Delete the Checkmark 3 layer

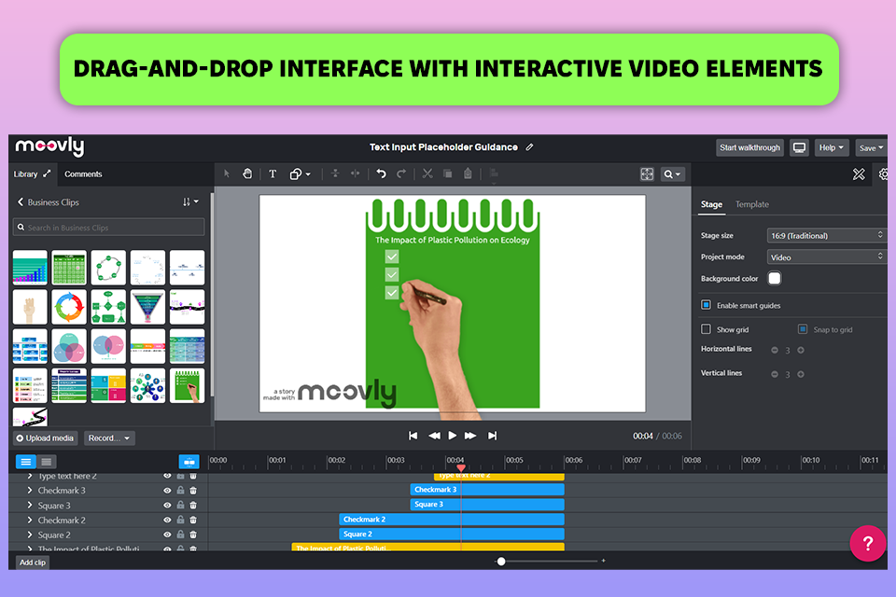tap(193, 490)
